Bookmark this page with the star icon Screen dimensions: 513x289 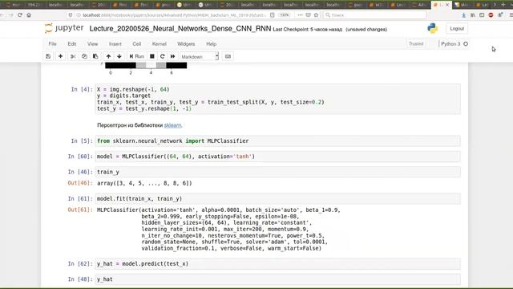[x=316, y=15]
